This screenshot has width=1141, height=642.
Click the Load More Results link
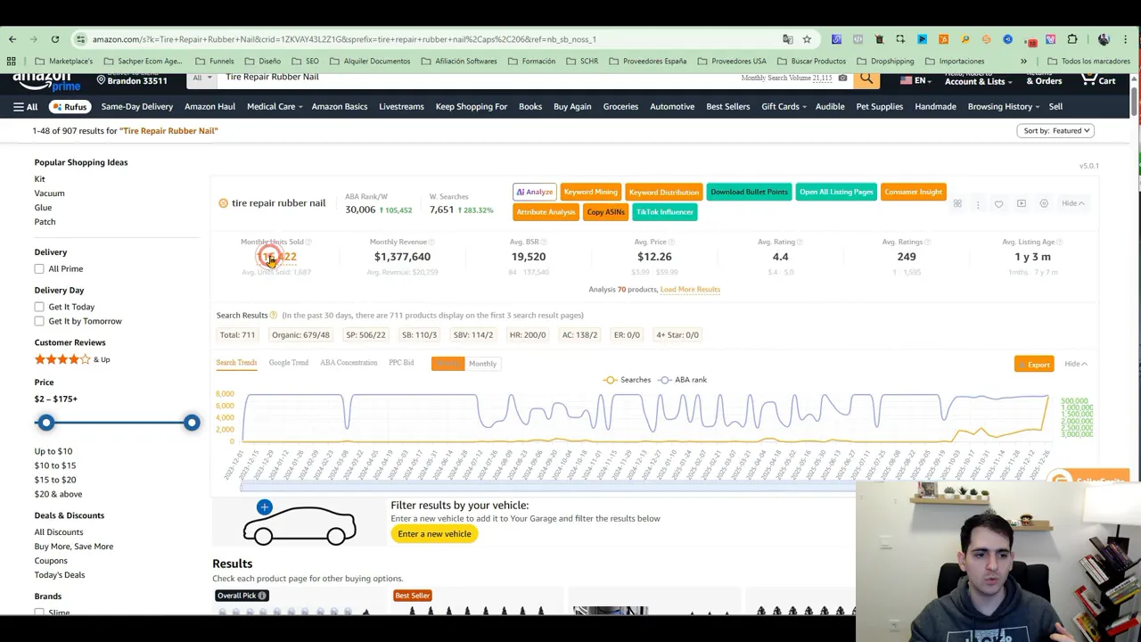pyautogui.click(x=689, y=289)
